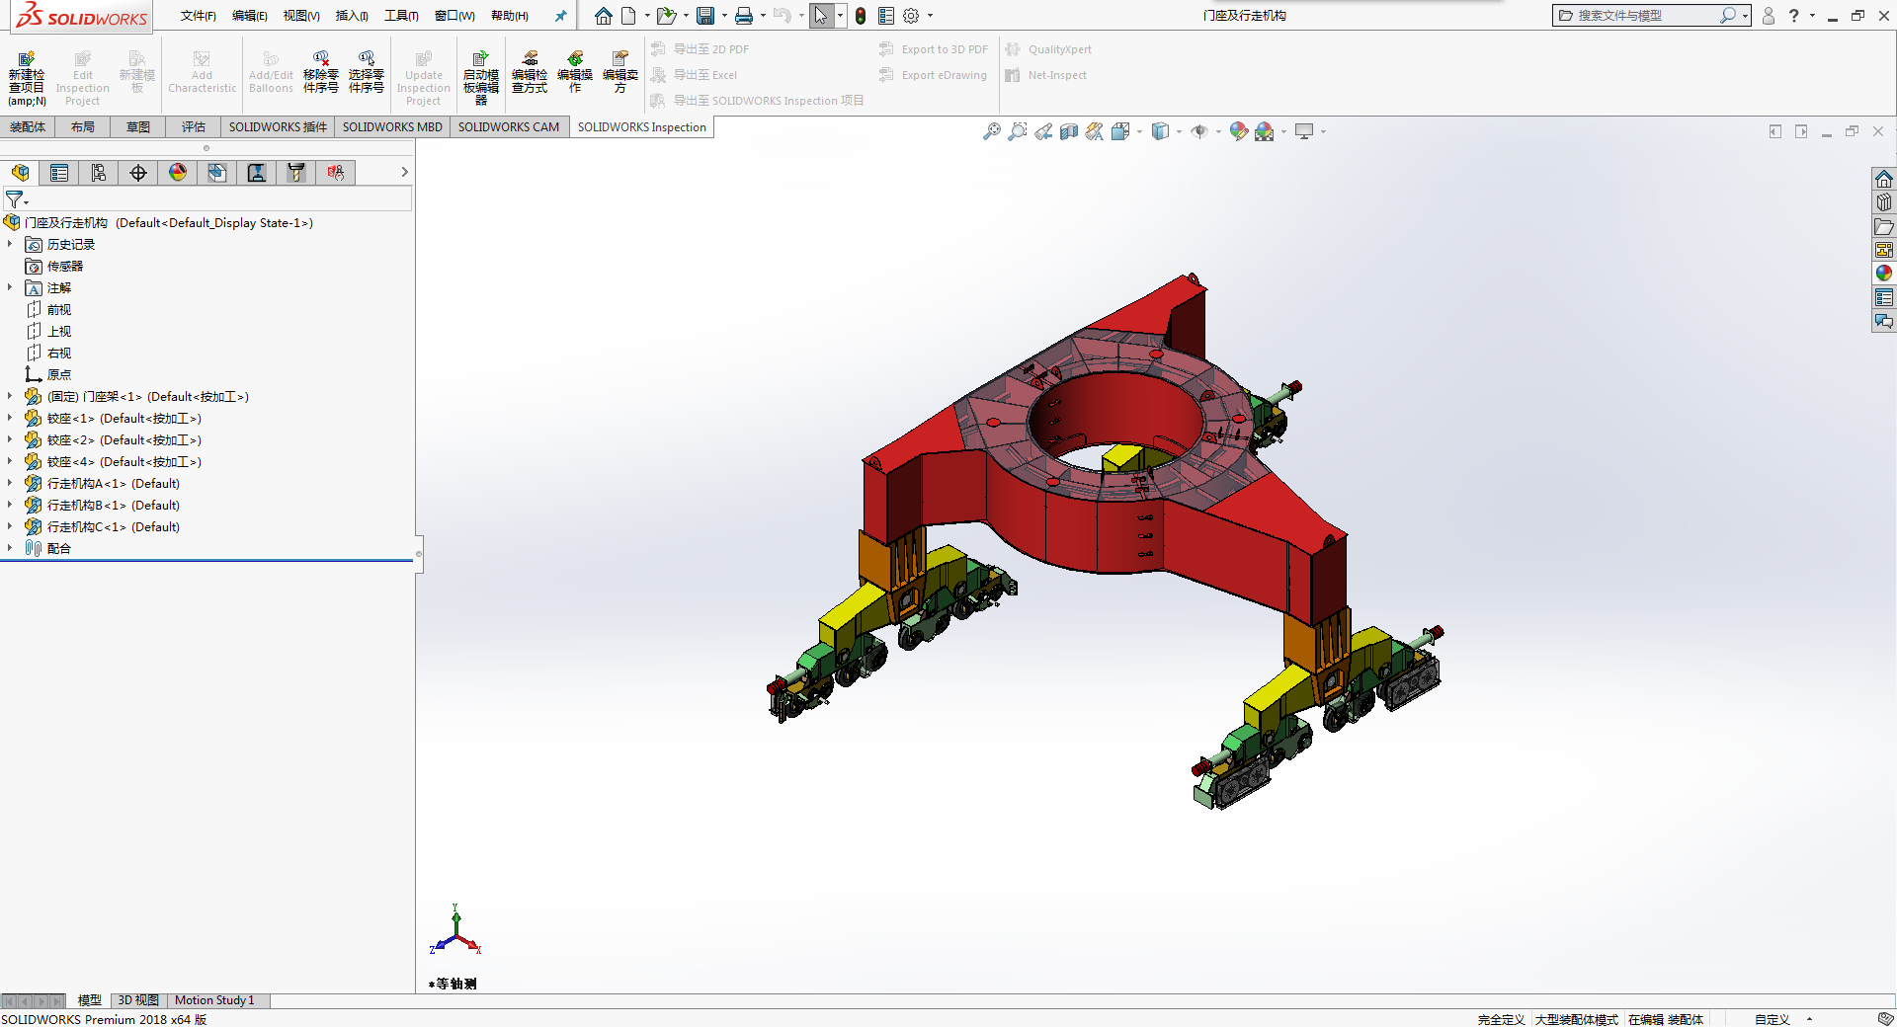Screen dimensions: 1897x1027
Task: Expand 行走机构A<1> subassembly node
Action: [x=10, y=483]
